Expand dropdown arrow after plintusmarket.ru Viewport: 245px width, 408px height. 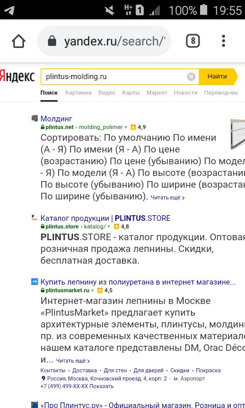click(92, 291)
